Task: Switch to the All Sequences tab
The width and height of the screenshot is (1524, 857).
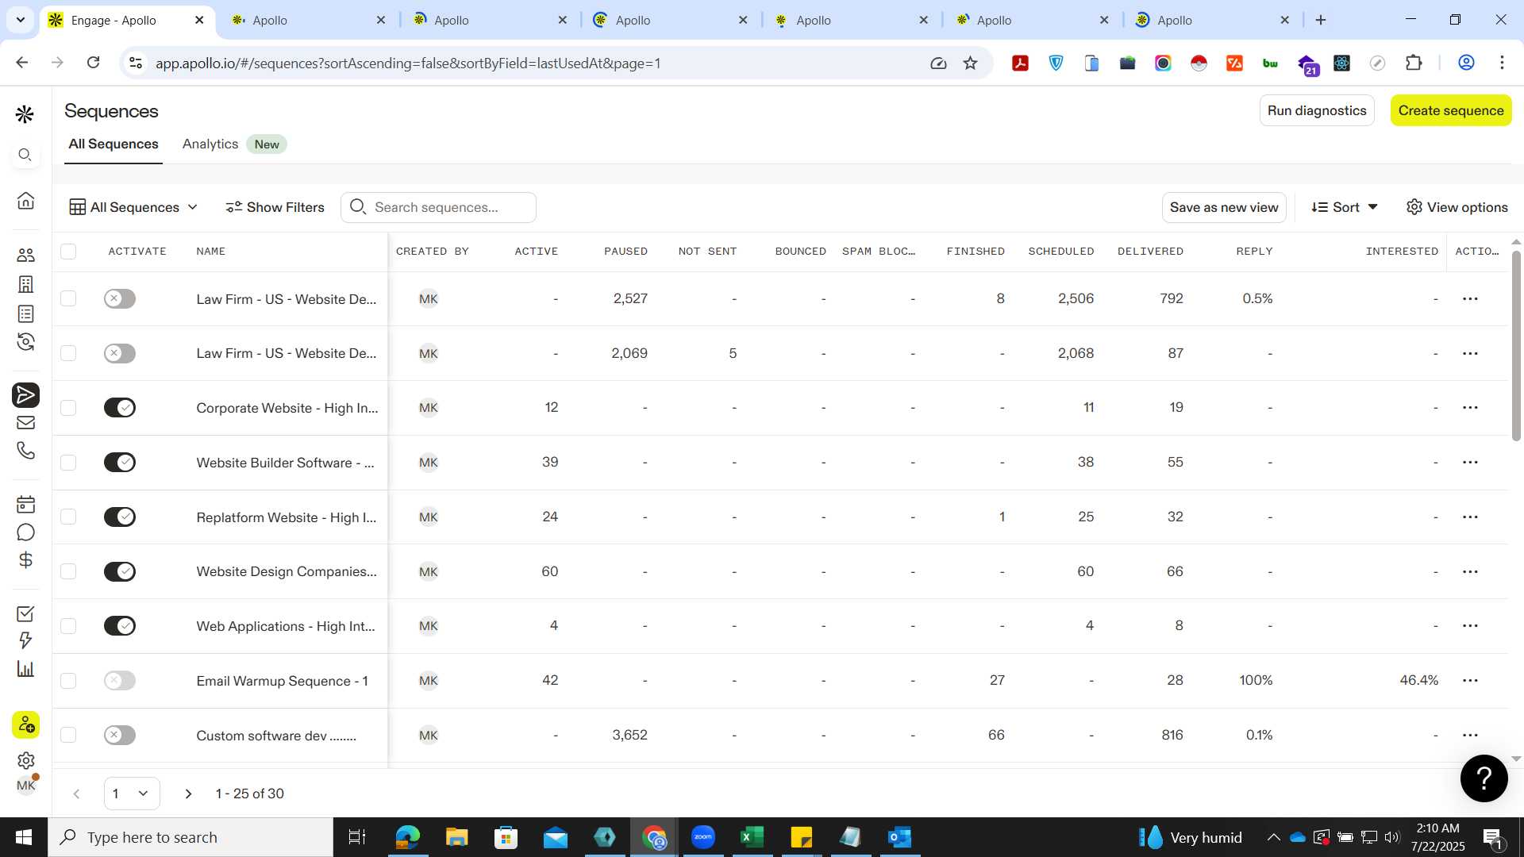Action: pos(114,144)
